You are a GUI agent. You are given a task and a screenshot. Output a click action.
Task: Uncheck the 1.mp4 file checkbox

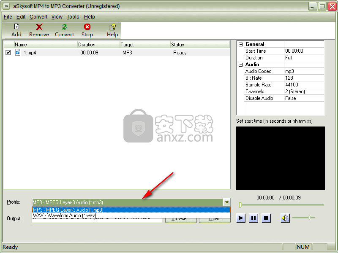pos(8,52)
